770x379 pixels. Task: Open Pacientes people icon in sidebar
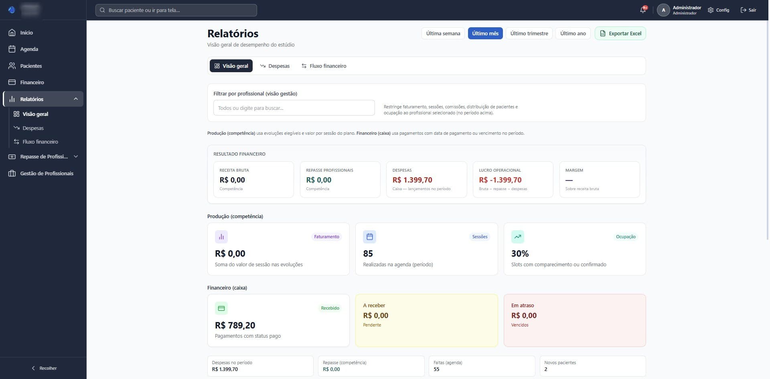[12, 66]
